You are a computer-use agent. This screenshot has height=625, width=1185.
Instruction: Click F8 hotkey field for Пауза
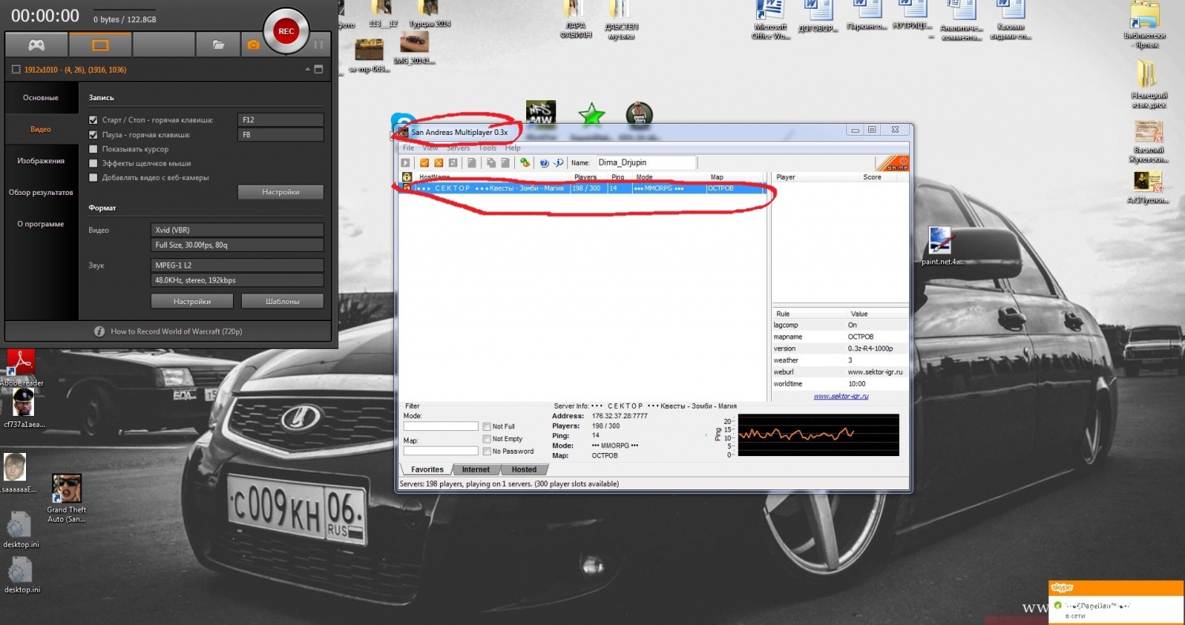[x=280, y=135]
